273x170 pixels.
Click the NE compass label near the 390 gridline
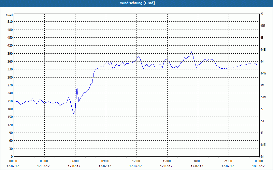tap(263, 50)
